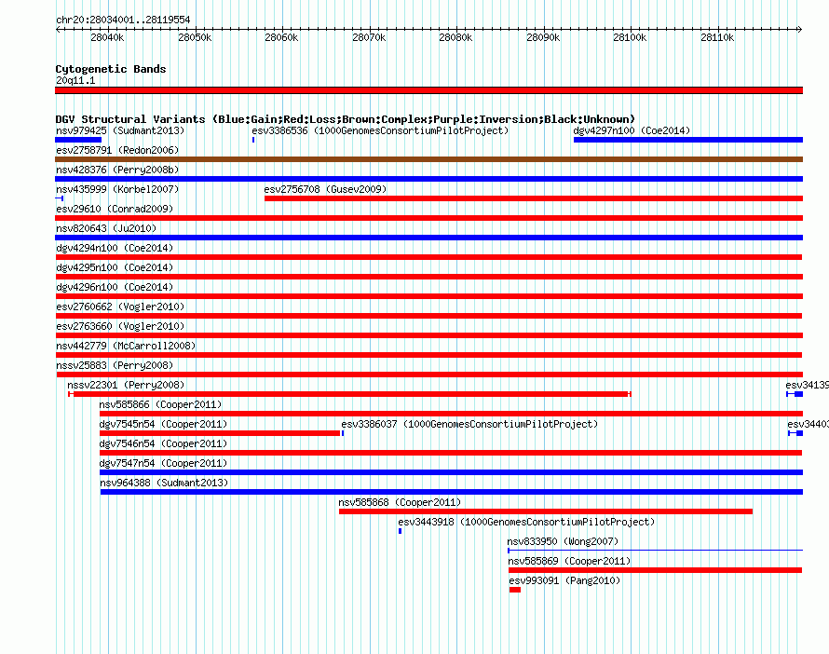Click nsv585868 (Cooper2011) label
Image resolution: width=829 pixels, height=654 pixels.
(400, 502)
